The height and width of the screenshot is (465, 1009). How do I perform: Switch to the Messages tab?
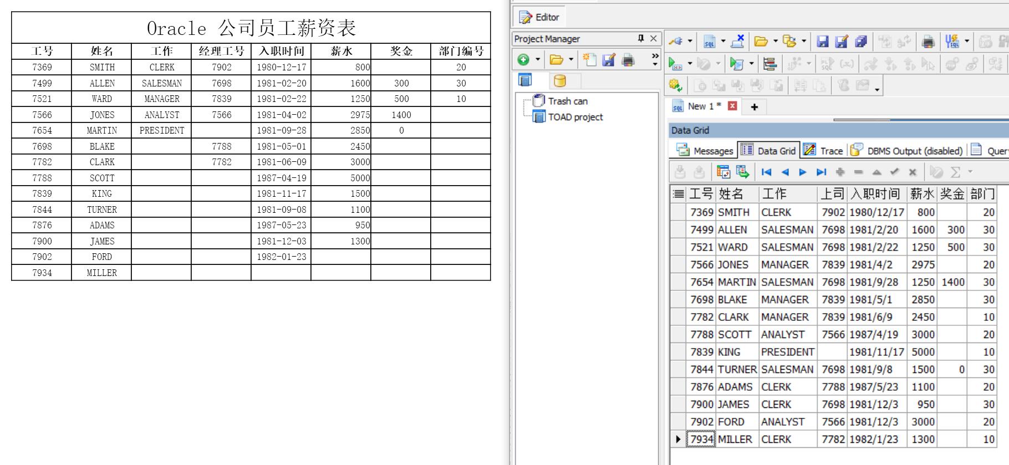point(705,151)
